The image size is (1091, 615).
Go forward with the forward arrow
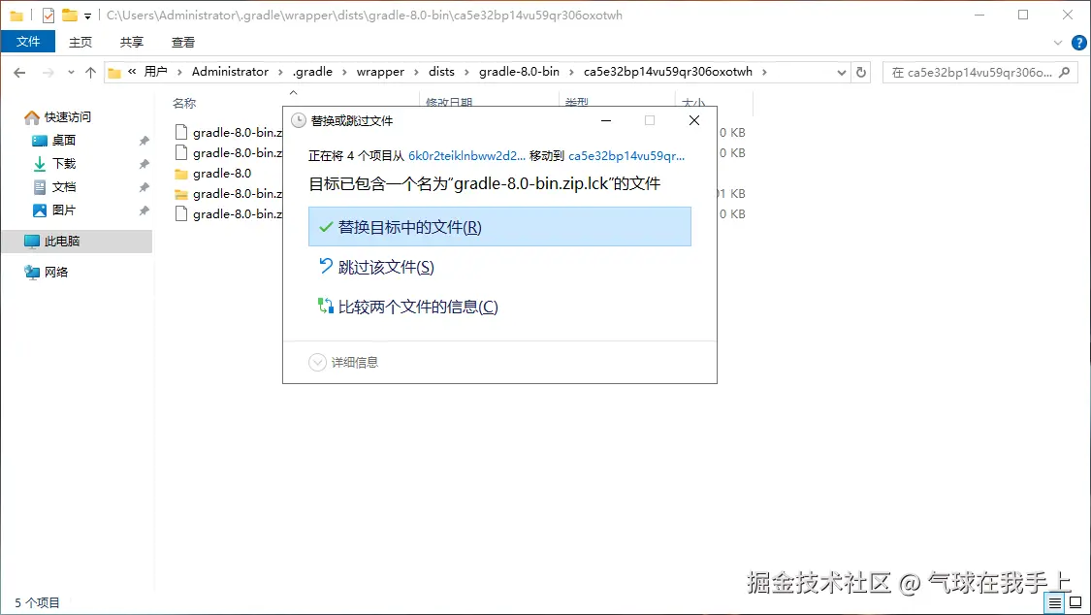48,73
